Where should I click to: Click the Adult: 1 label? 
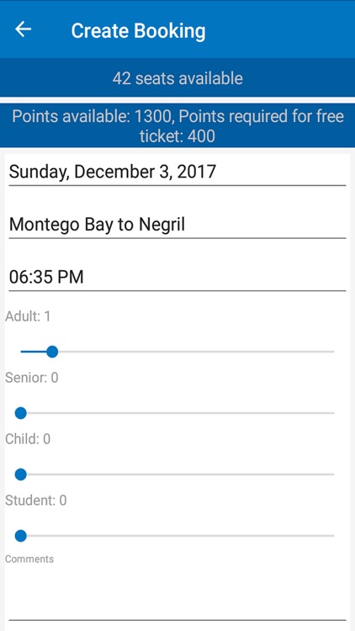pyautogui.click(x=28, y=316)
